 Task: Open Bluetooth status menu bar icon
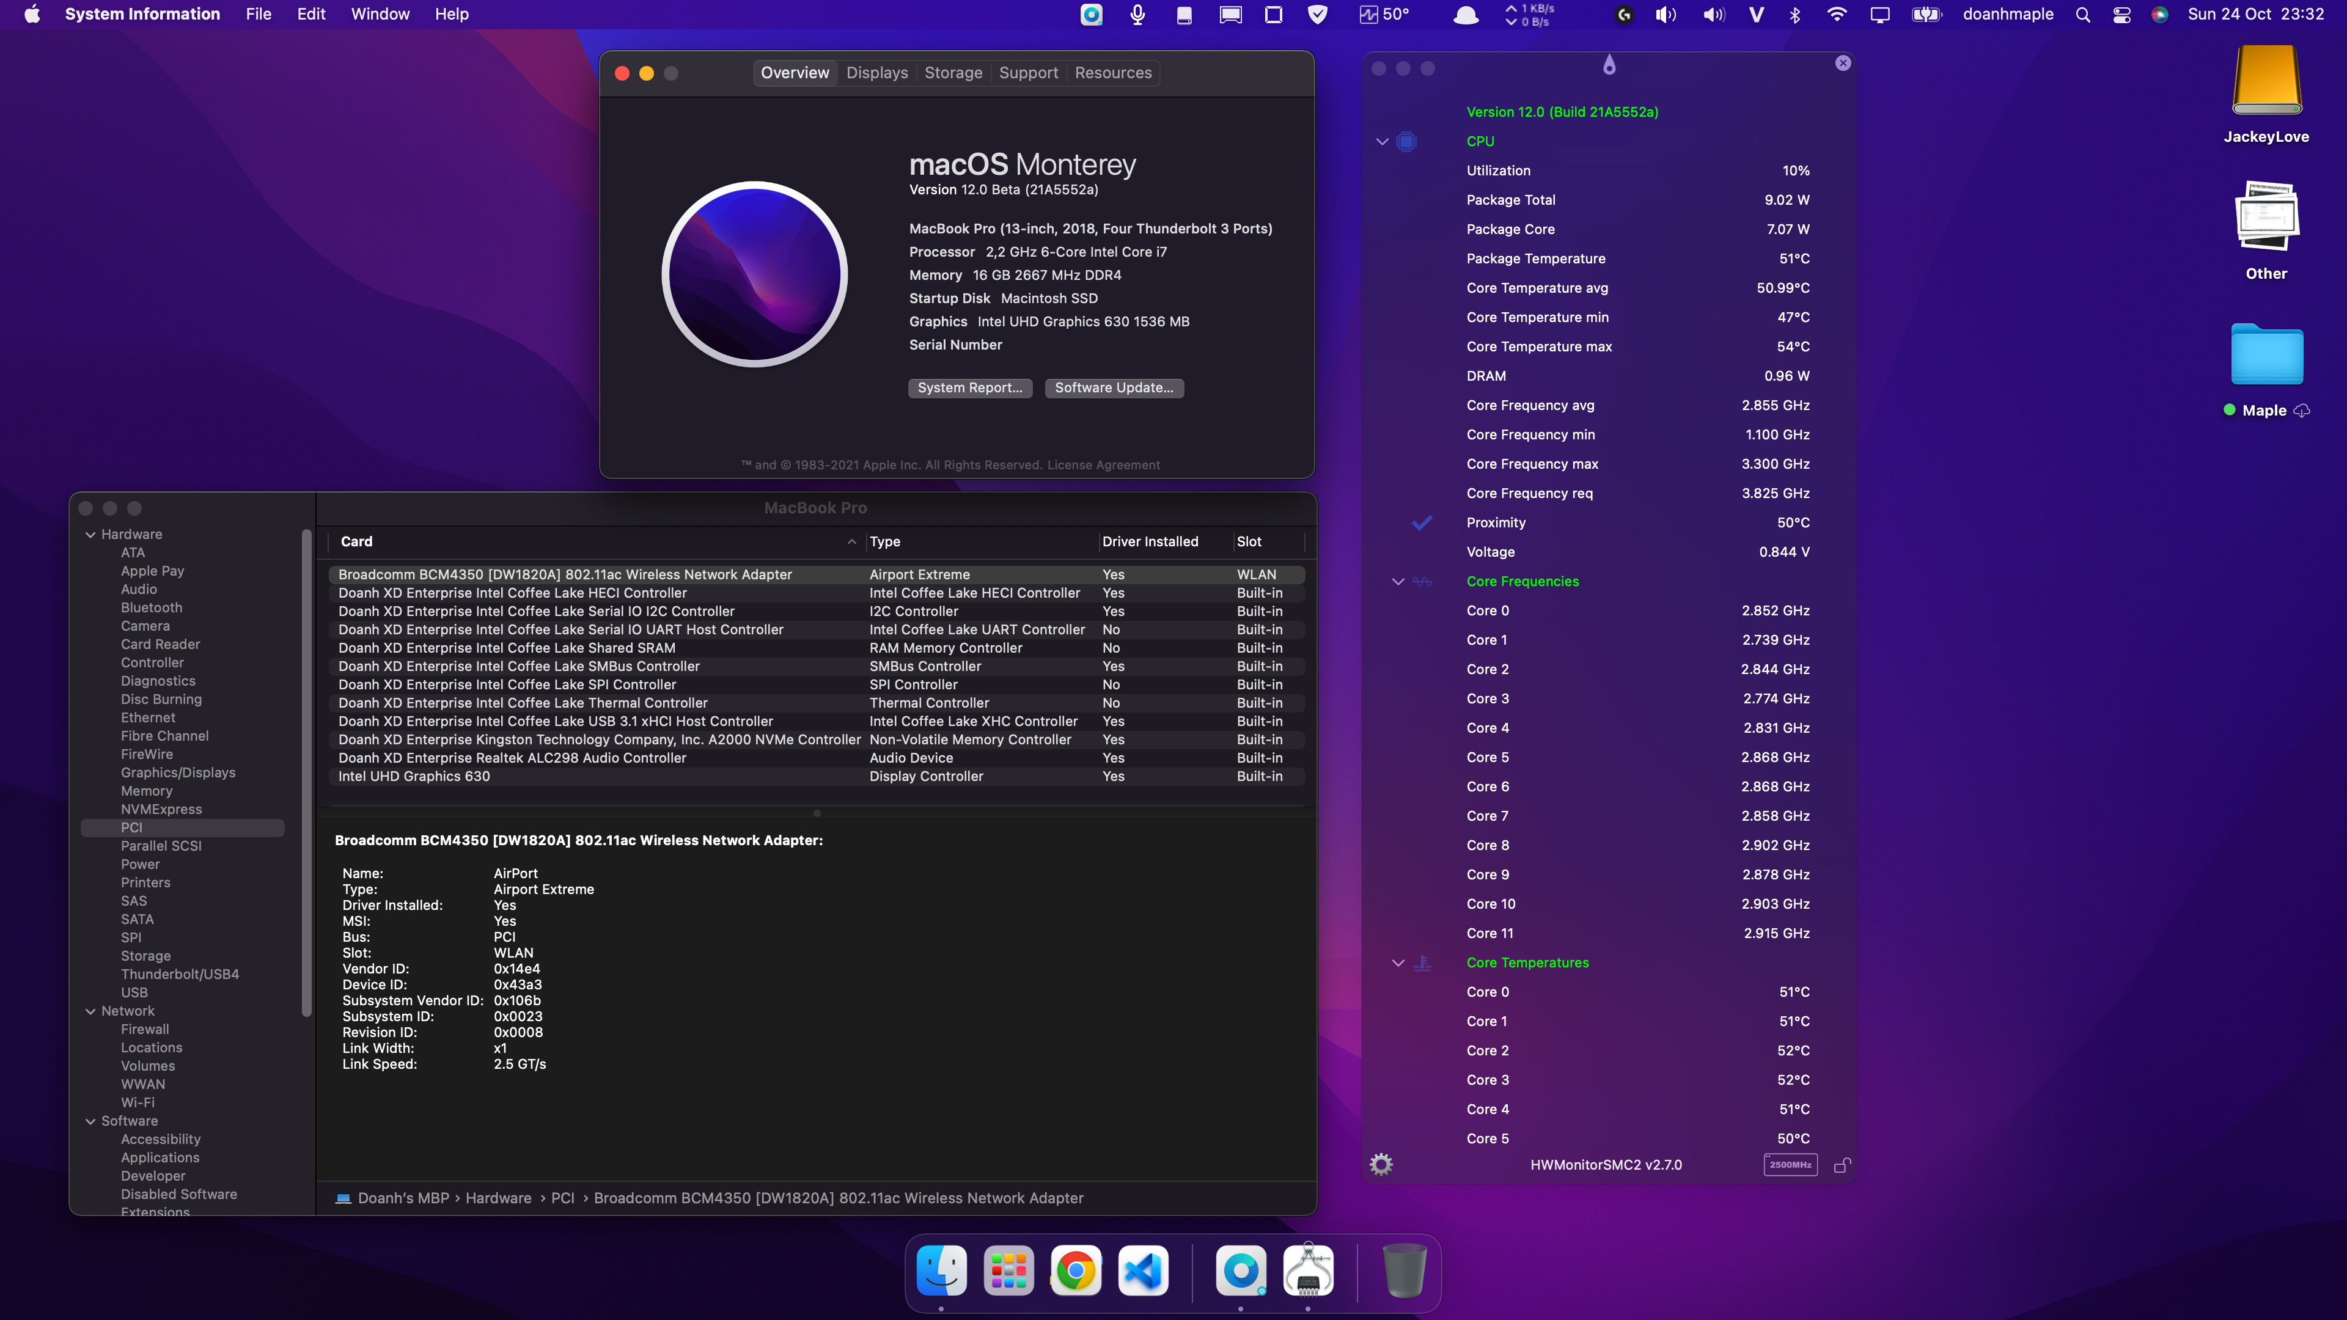point(1795,15)
